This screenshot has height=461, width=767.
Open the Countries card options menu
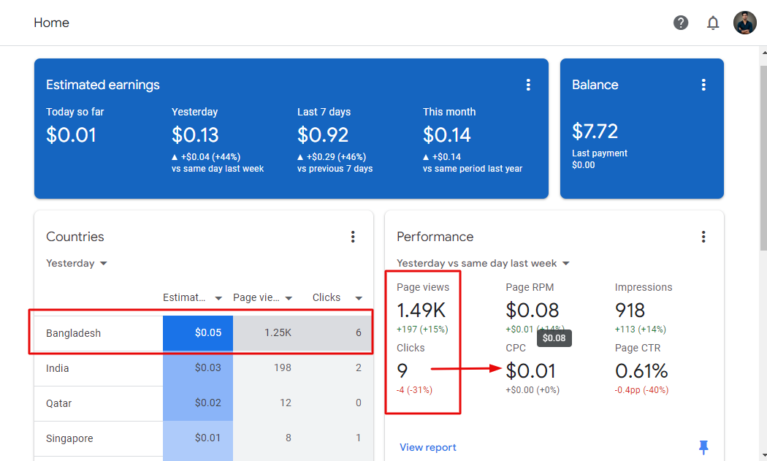click(x=353, y=237)
